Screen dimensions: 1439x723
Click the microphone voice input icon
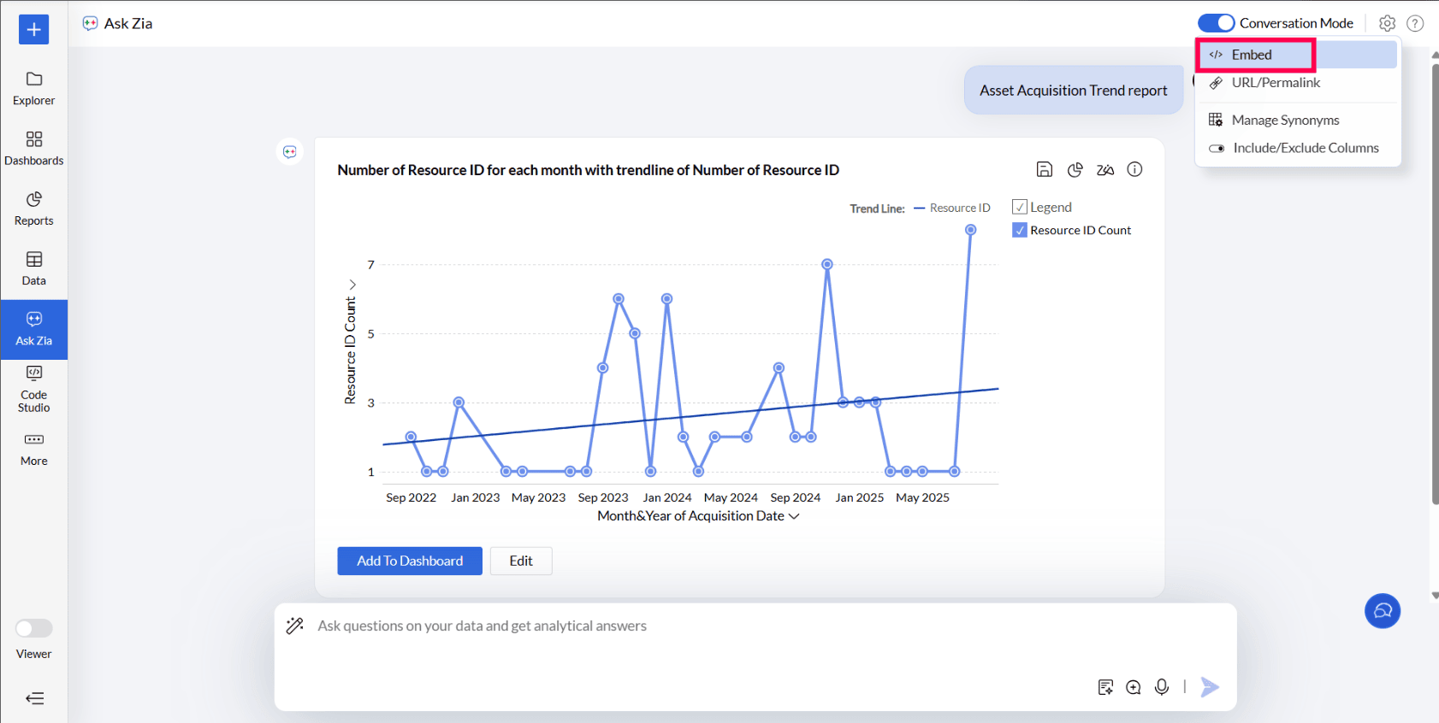click(x=1161, y=686)
